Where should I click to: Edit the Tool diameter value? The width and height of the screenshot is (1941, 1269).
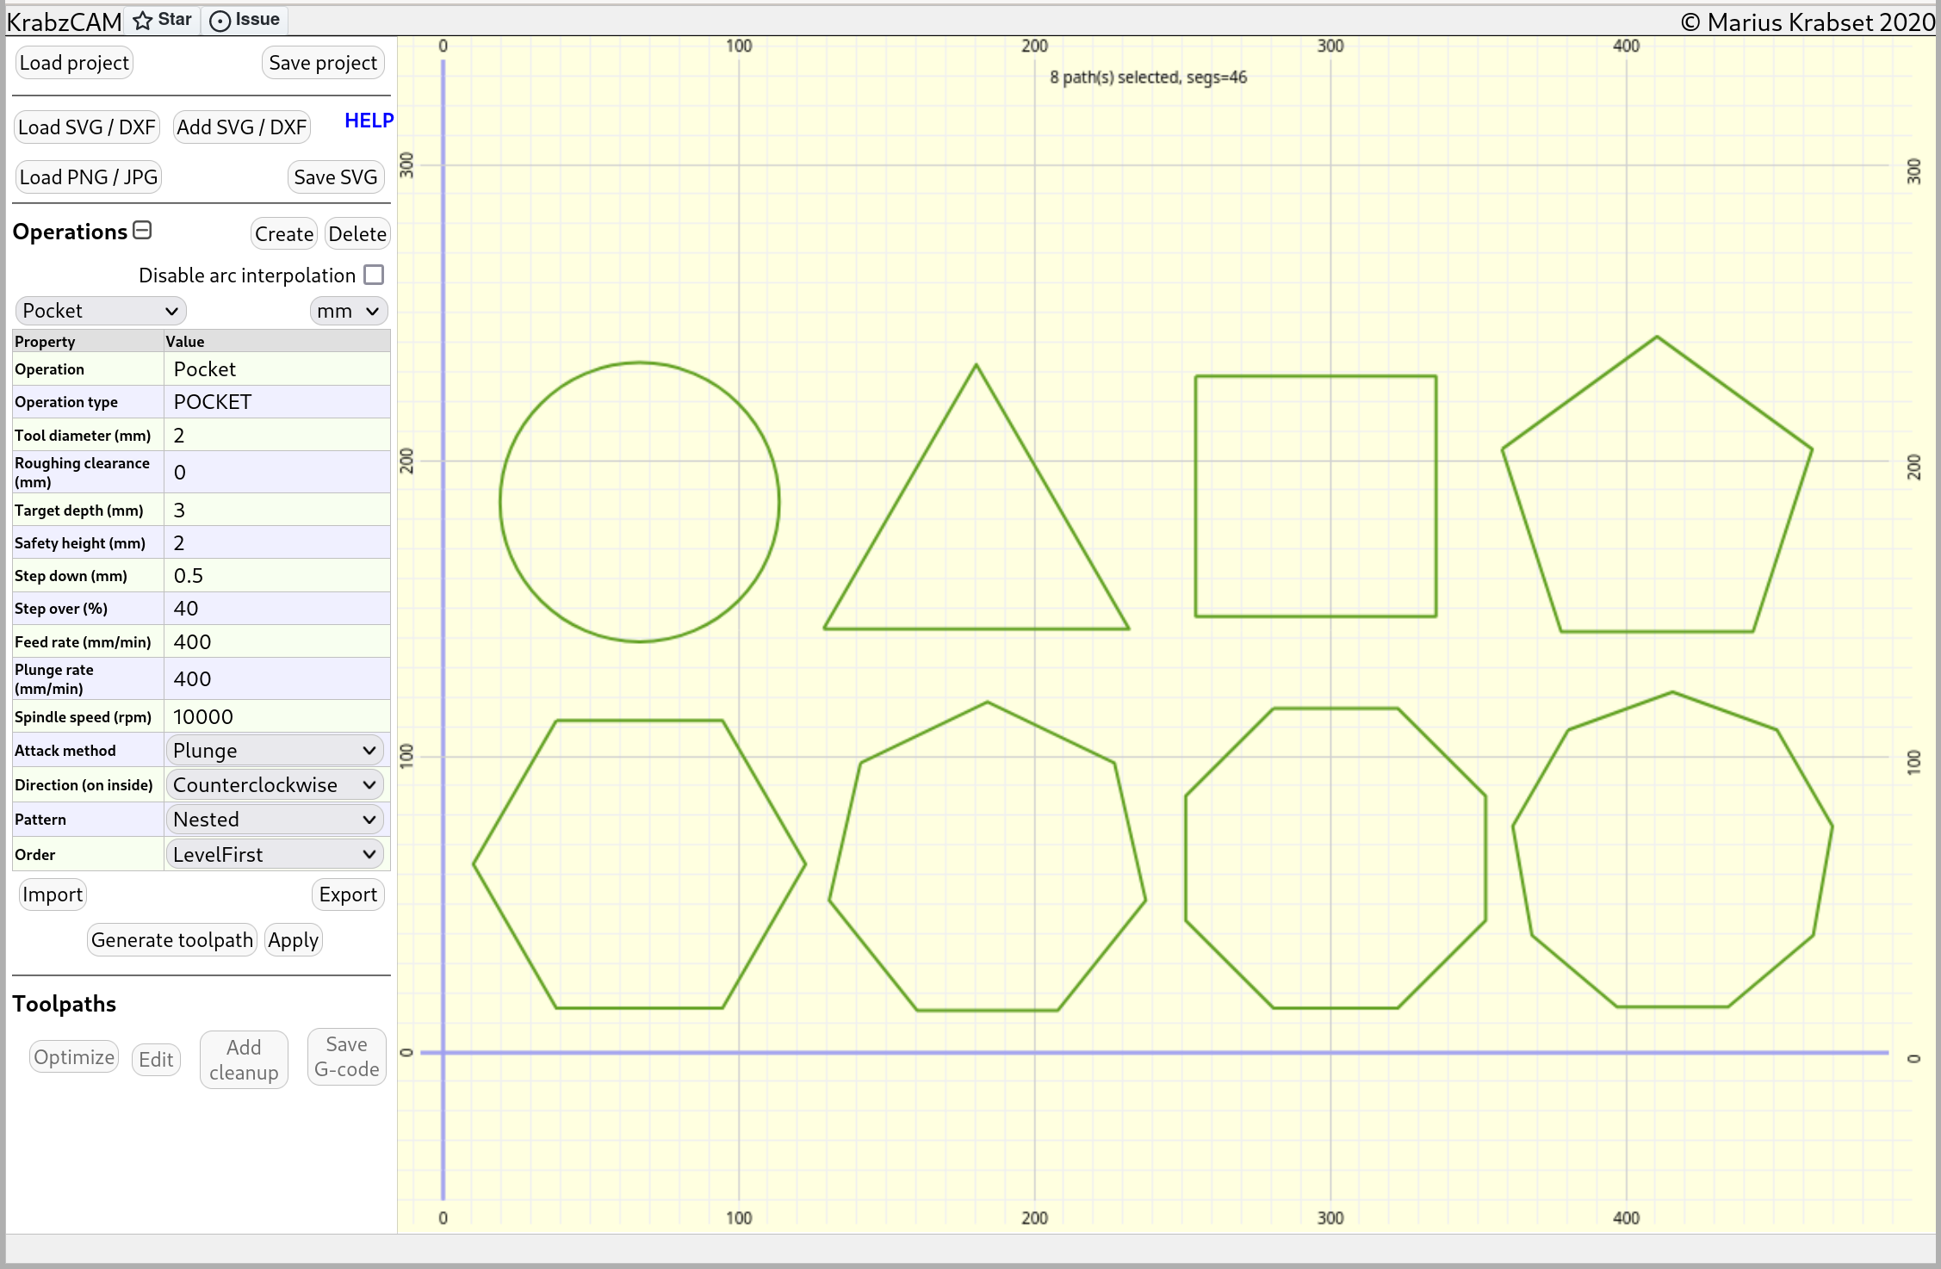pos(277,436)
